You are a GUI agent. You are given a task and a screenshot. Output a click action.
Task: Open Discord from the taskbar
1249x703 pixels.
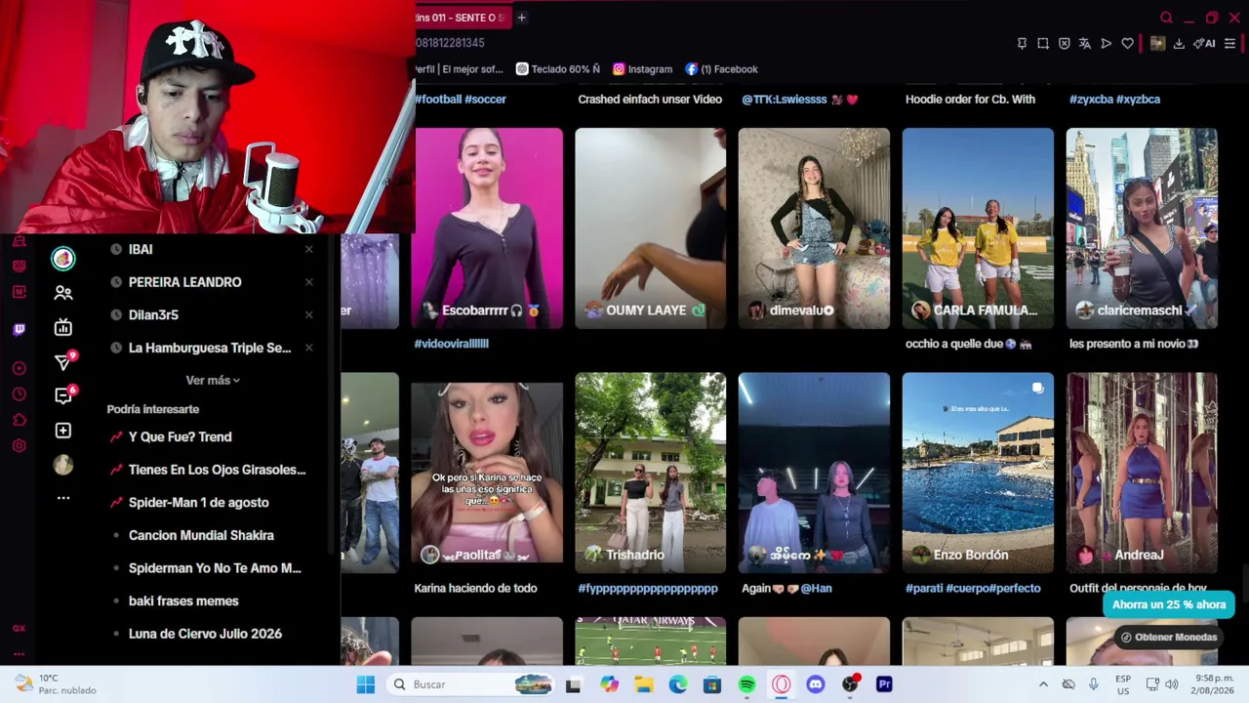(x=816, y=684)
